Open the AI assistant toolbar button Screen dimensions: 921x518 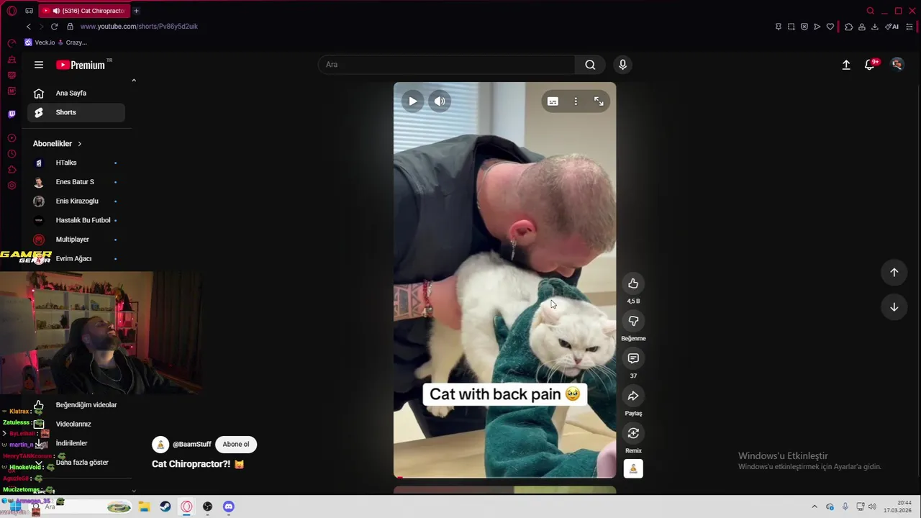pos(892,27)
